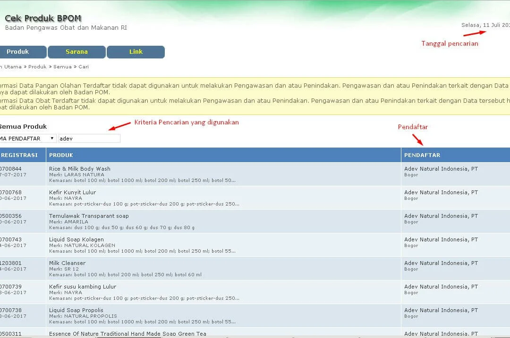Viewport: 510px width, 338px height.
Task: Click the Produk breadcrumb link
Action: click(x=37, y=67)
